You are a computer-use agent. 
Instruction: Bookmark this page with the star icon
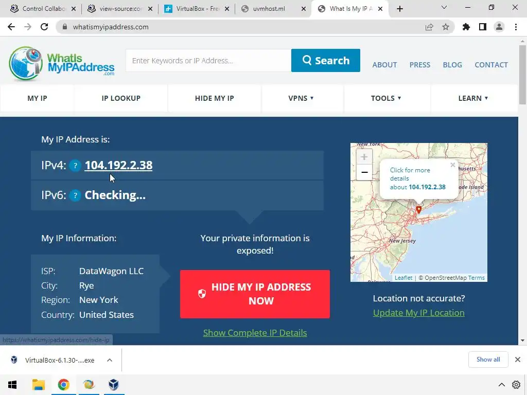(x=445, y=27)
